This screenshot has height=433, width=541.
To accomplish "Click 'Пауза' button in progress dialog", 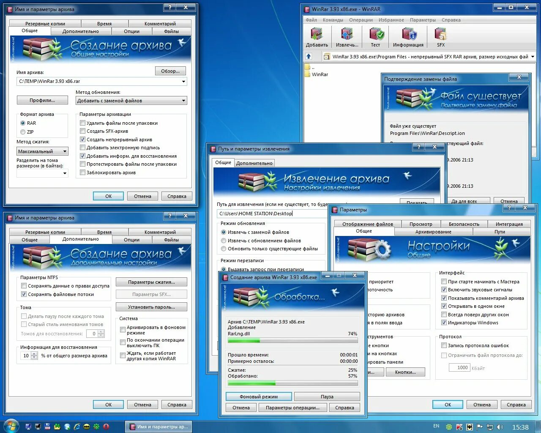I will pos(327,397).
